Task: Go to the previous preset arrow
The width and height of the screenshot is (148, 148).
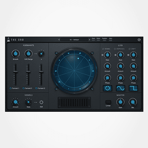Action: [x=59, y=40]
